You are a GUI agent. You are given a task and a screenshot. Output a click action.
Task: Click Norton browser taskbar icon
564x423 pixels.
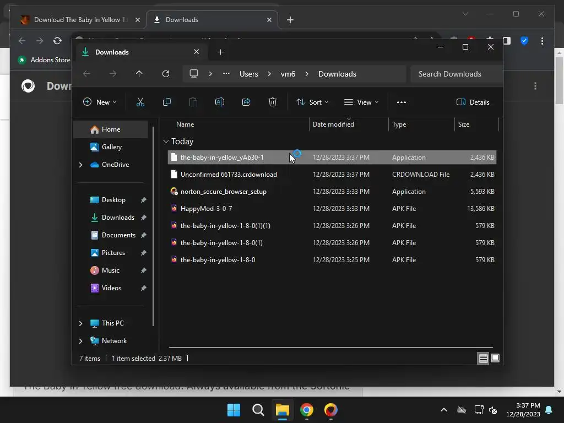point(331,410)
